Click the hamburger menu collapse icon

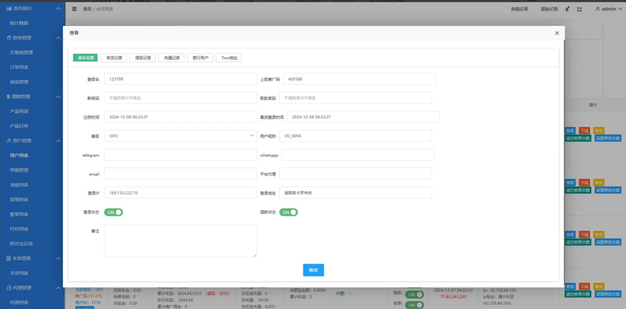(74, 9)
